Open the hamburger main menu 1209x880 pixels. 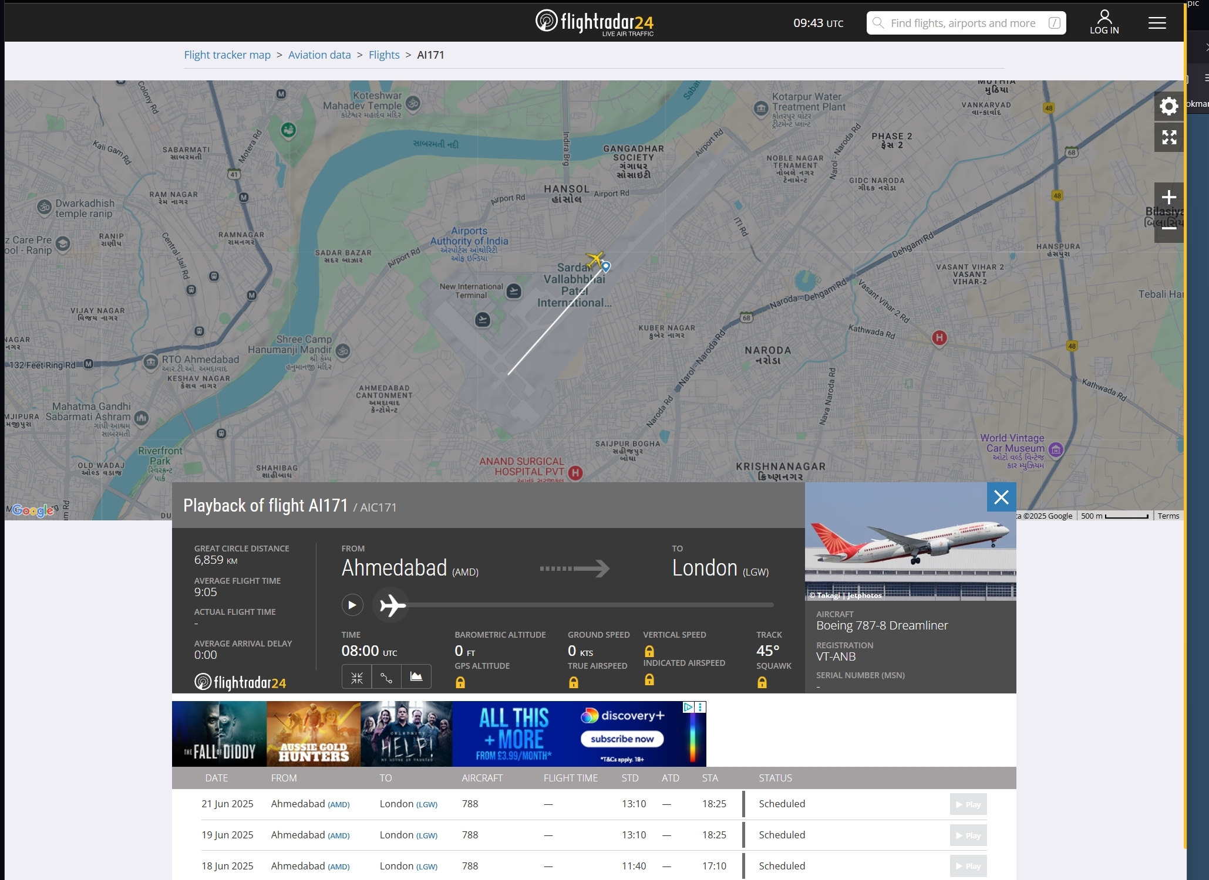coord(1157,23)
